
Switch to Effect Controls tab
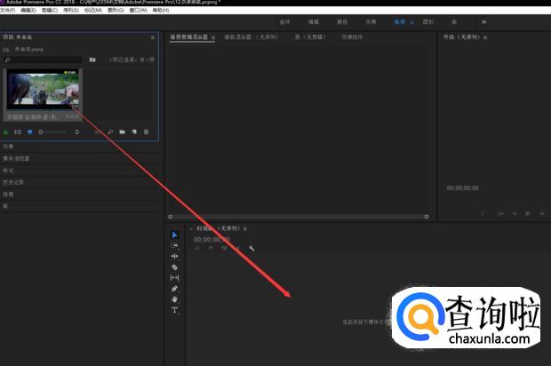coord(352,37)
